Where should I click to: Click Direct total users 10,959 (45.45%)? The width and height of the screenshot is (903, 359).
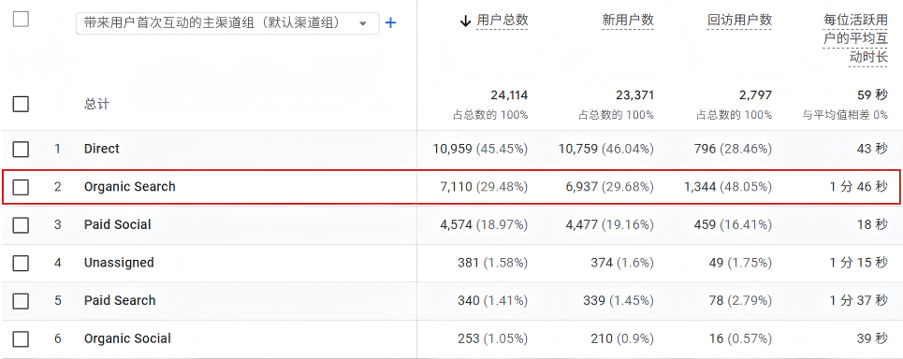(480, 149)
